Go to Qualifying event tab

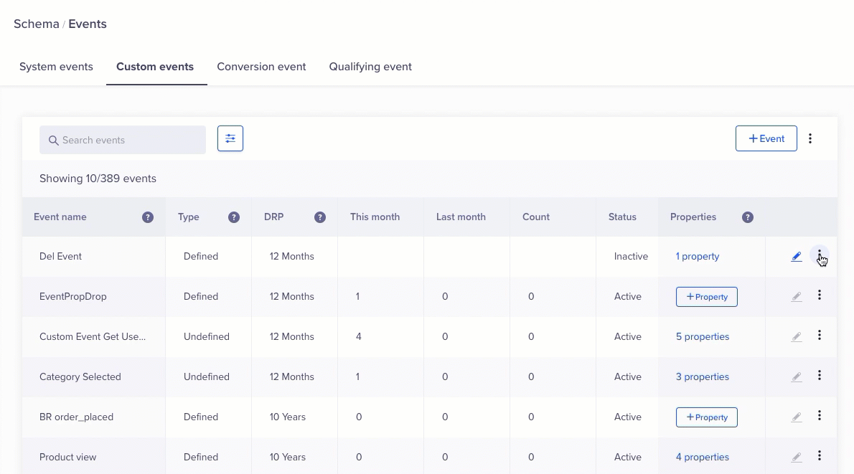pyautogui.click(x=370, y=67)
